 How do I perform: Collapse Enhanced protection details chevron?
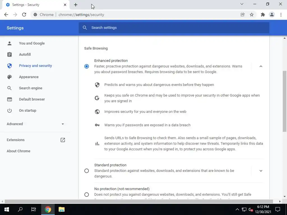pos(261,66)
